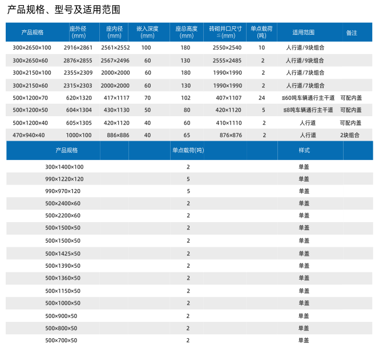Image resolution: width=379 pixels, height=356 pixels.
Task: Click the 嵌入深度 (mm) column header
Action: (x=147, y=32)
